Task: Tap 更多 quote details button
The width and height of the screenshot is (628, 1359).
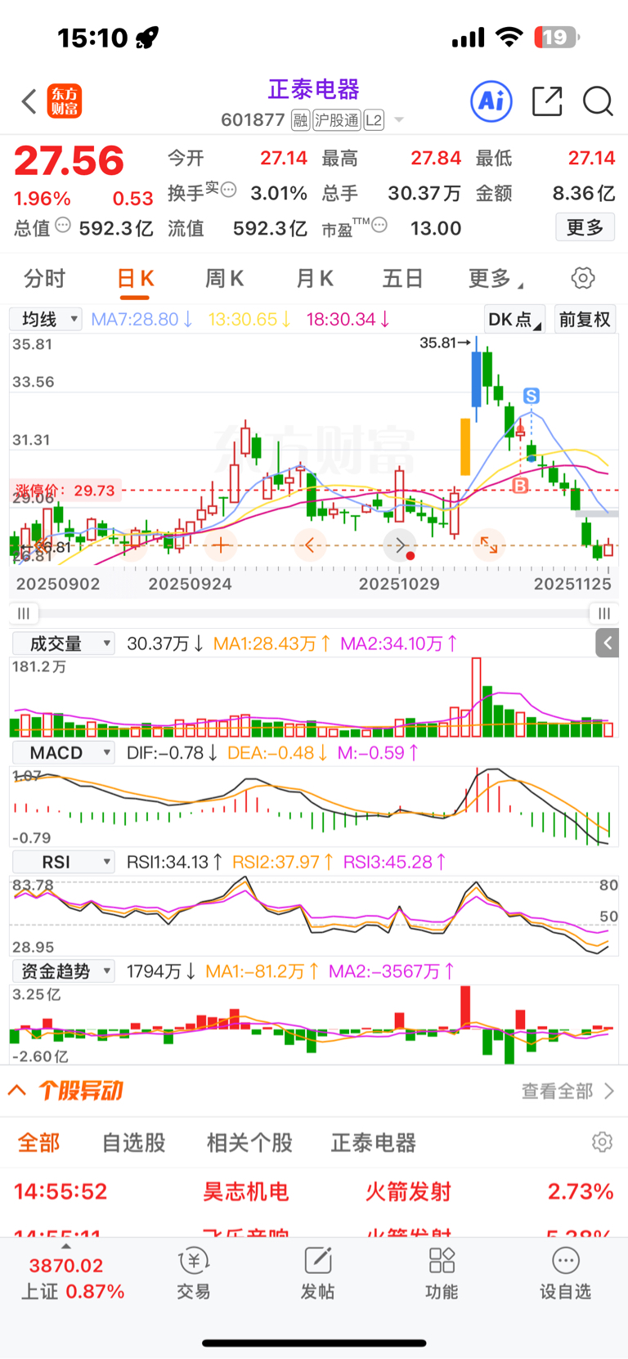Action: pyautogui.click(x=585, y=227)
